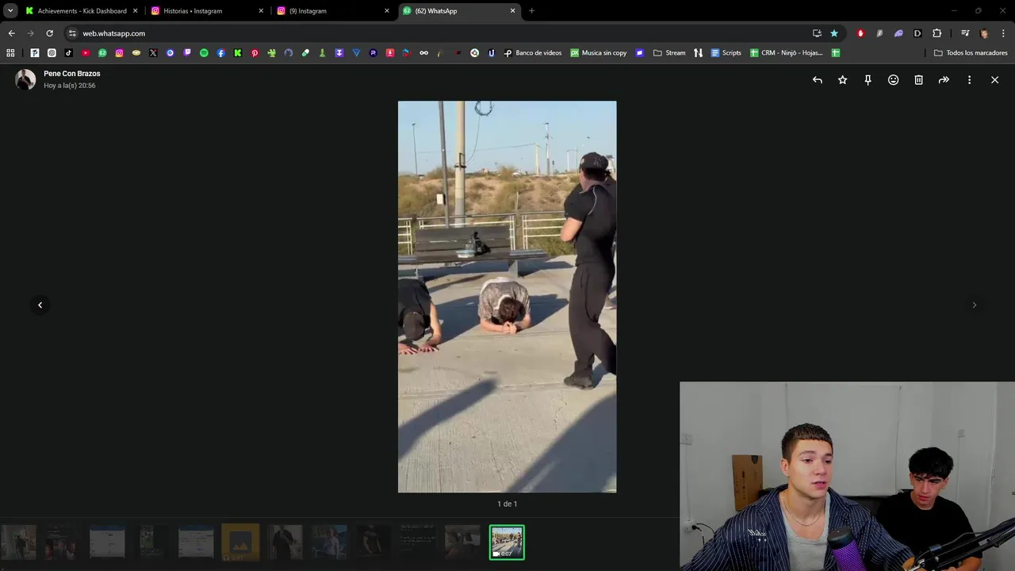Toggle the bookmark star for this page

point(834,33)
